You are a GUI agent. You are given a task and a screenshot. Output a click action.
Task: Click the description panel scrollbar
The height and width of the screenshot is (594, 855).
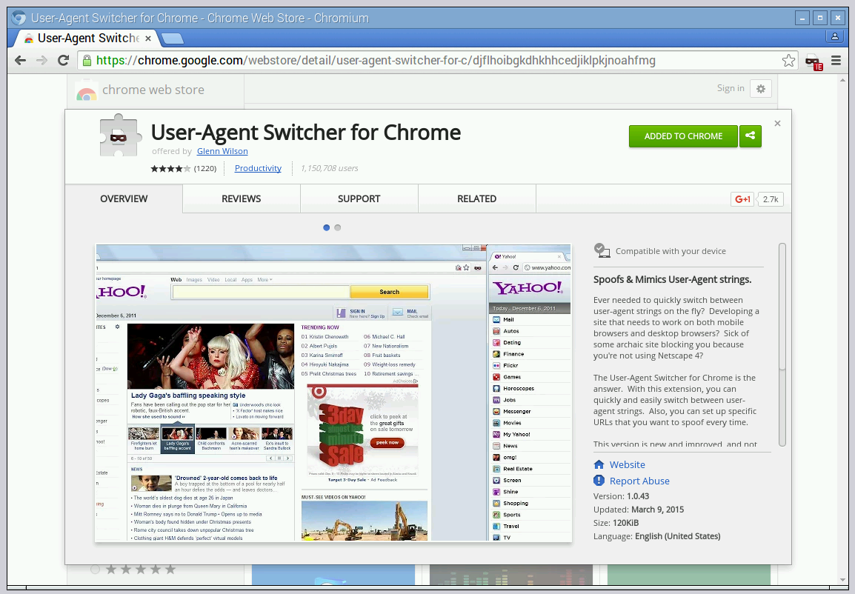pyautogui.click(x=782, y=344)
